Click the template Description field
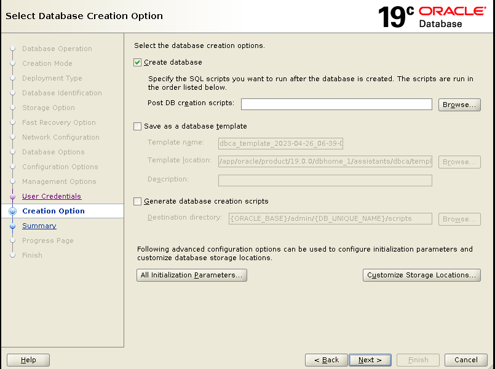The width and height of the screenshot is (495, 369). (325, 181)
